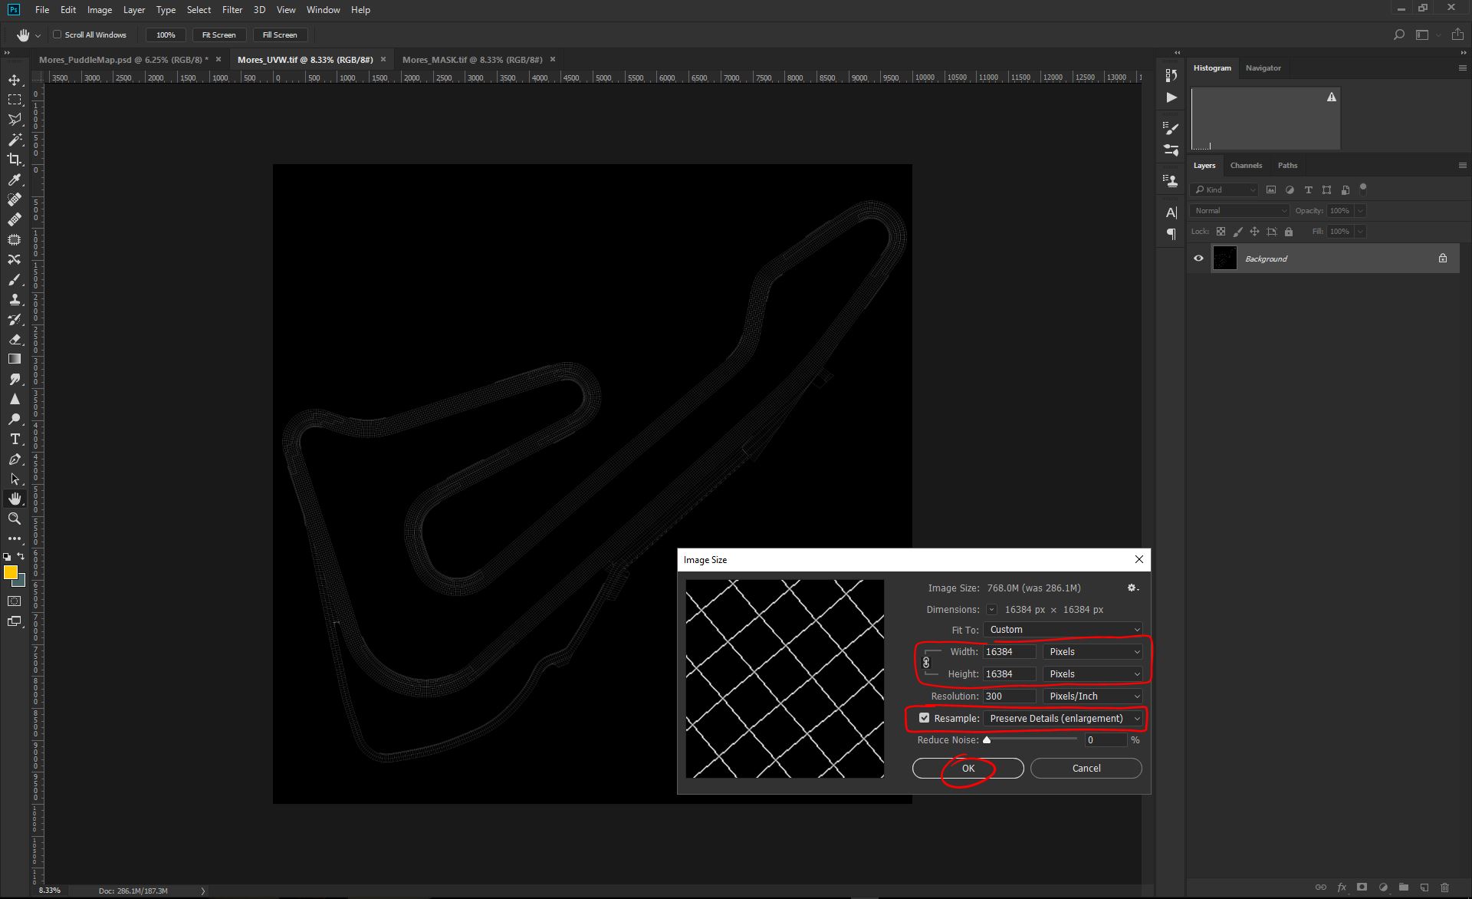Viewport: 1472px width, 899px height.
Task: Select the Pen tool
Action: (x=15, y=459)
